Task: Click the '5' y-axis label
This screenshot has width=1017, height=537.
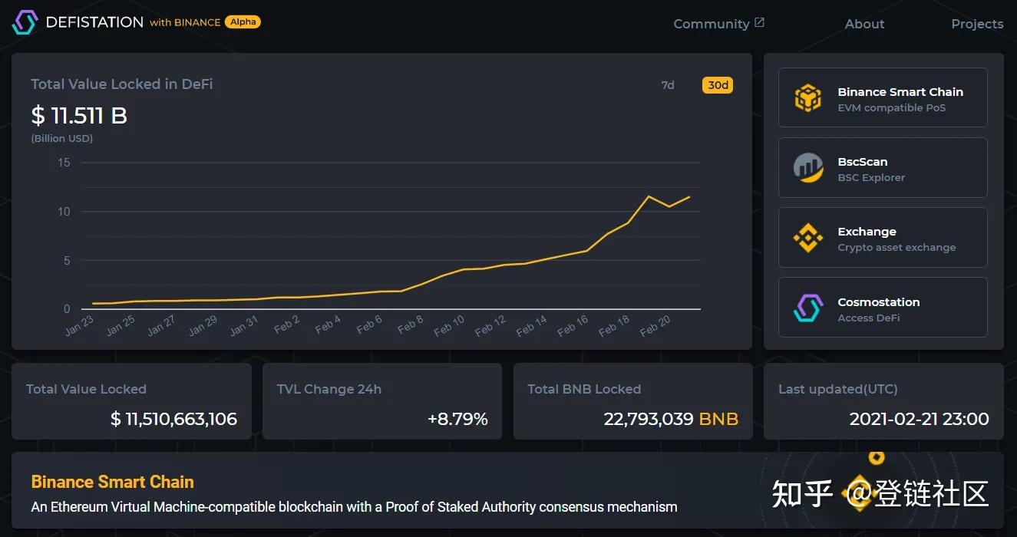Action: (x=67, y=261)
